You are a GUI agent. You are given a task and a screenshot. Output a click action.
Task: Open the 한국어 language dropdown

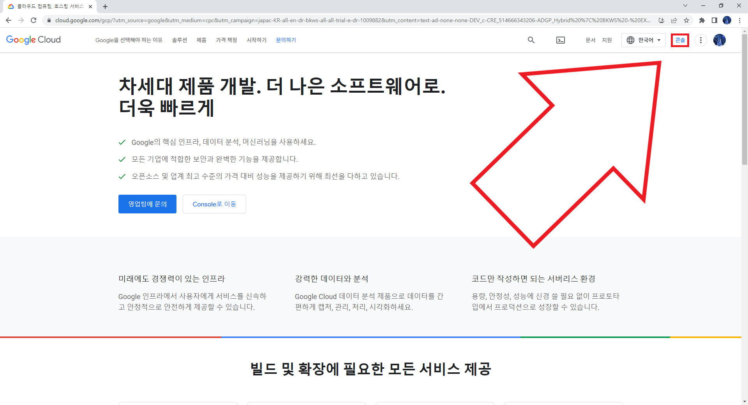click(x=644, y=40)
